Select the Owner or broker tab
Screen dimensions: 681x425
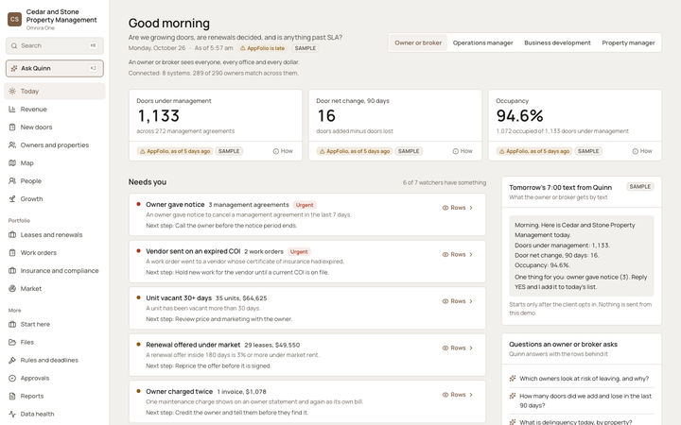click(418, 42)
